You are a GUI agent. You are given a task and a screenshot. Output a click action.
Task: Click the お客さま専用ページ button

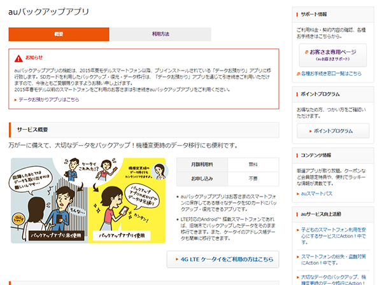click(x=333, y=55)
